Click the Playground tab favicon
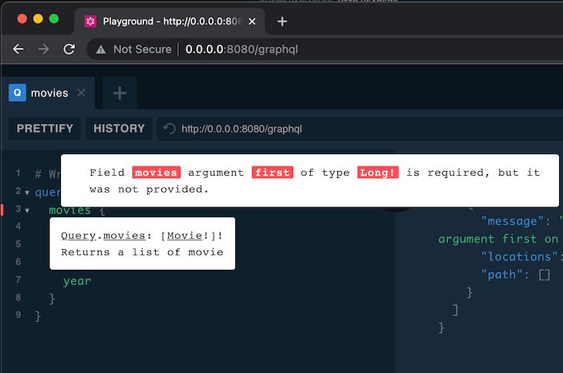Screen dimensions: 563x373 pyautogui.click(x=90, y=22)
